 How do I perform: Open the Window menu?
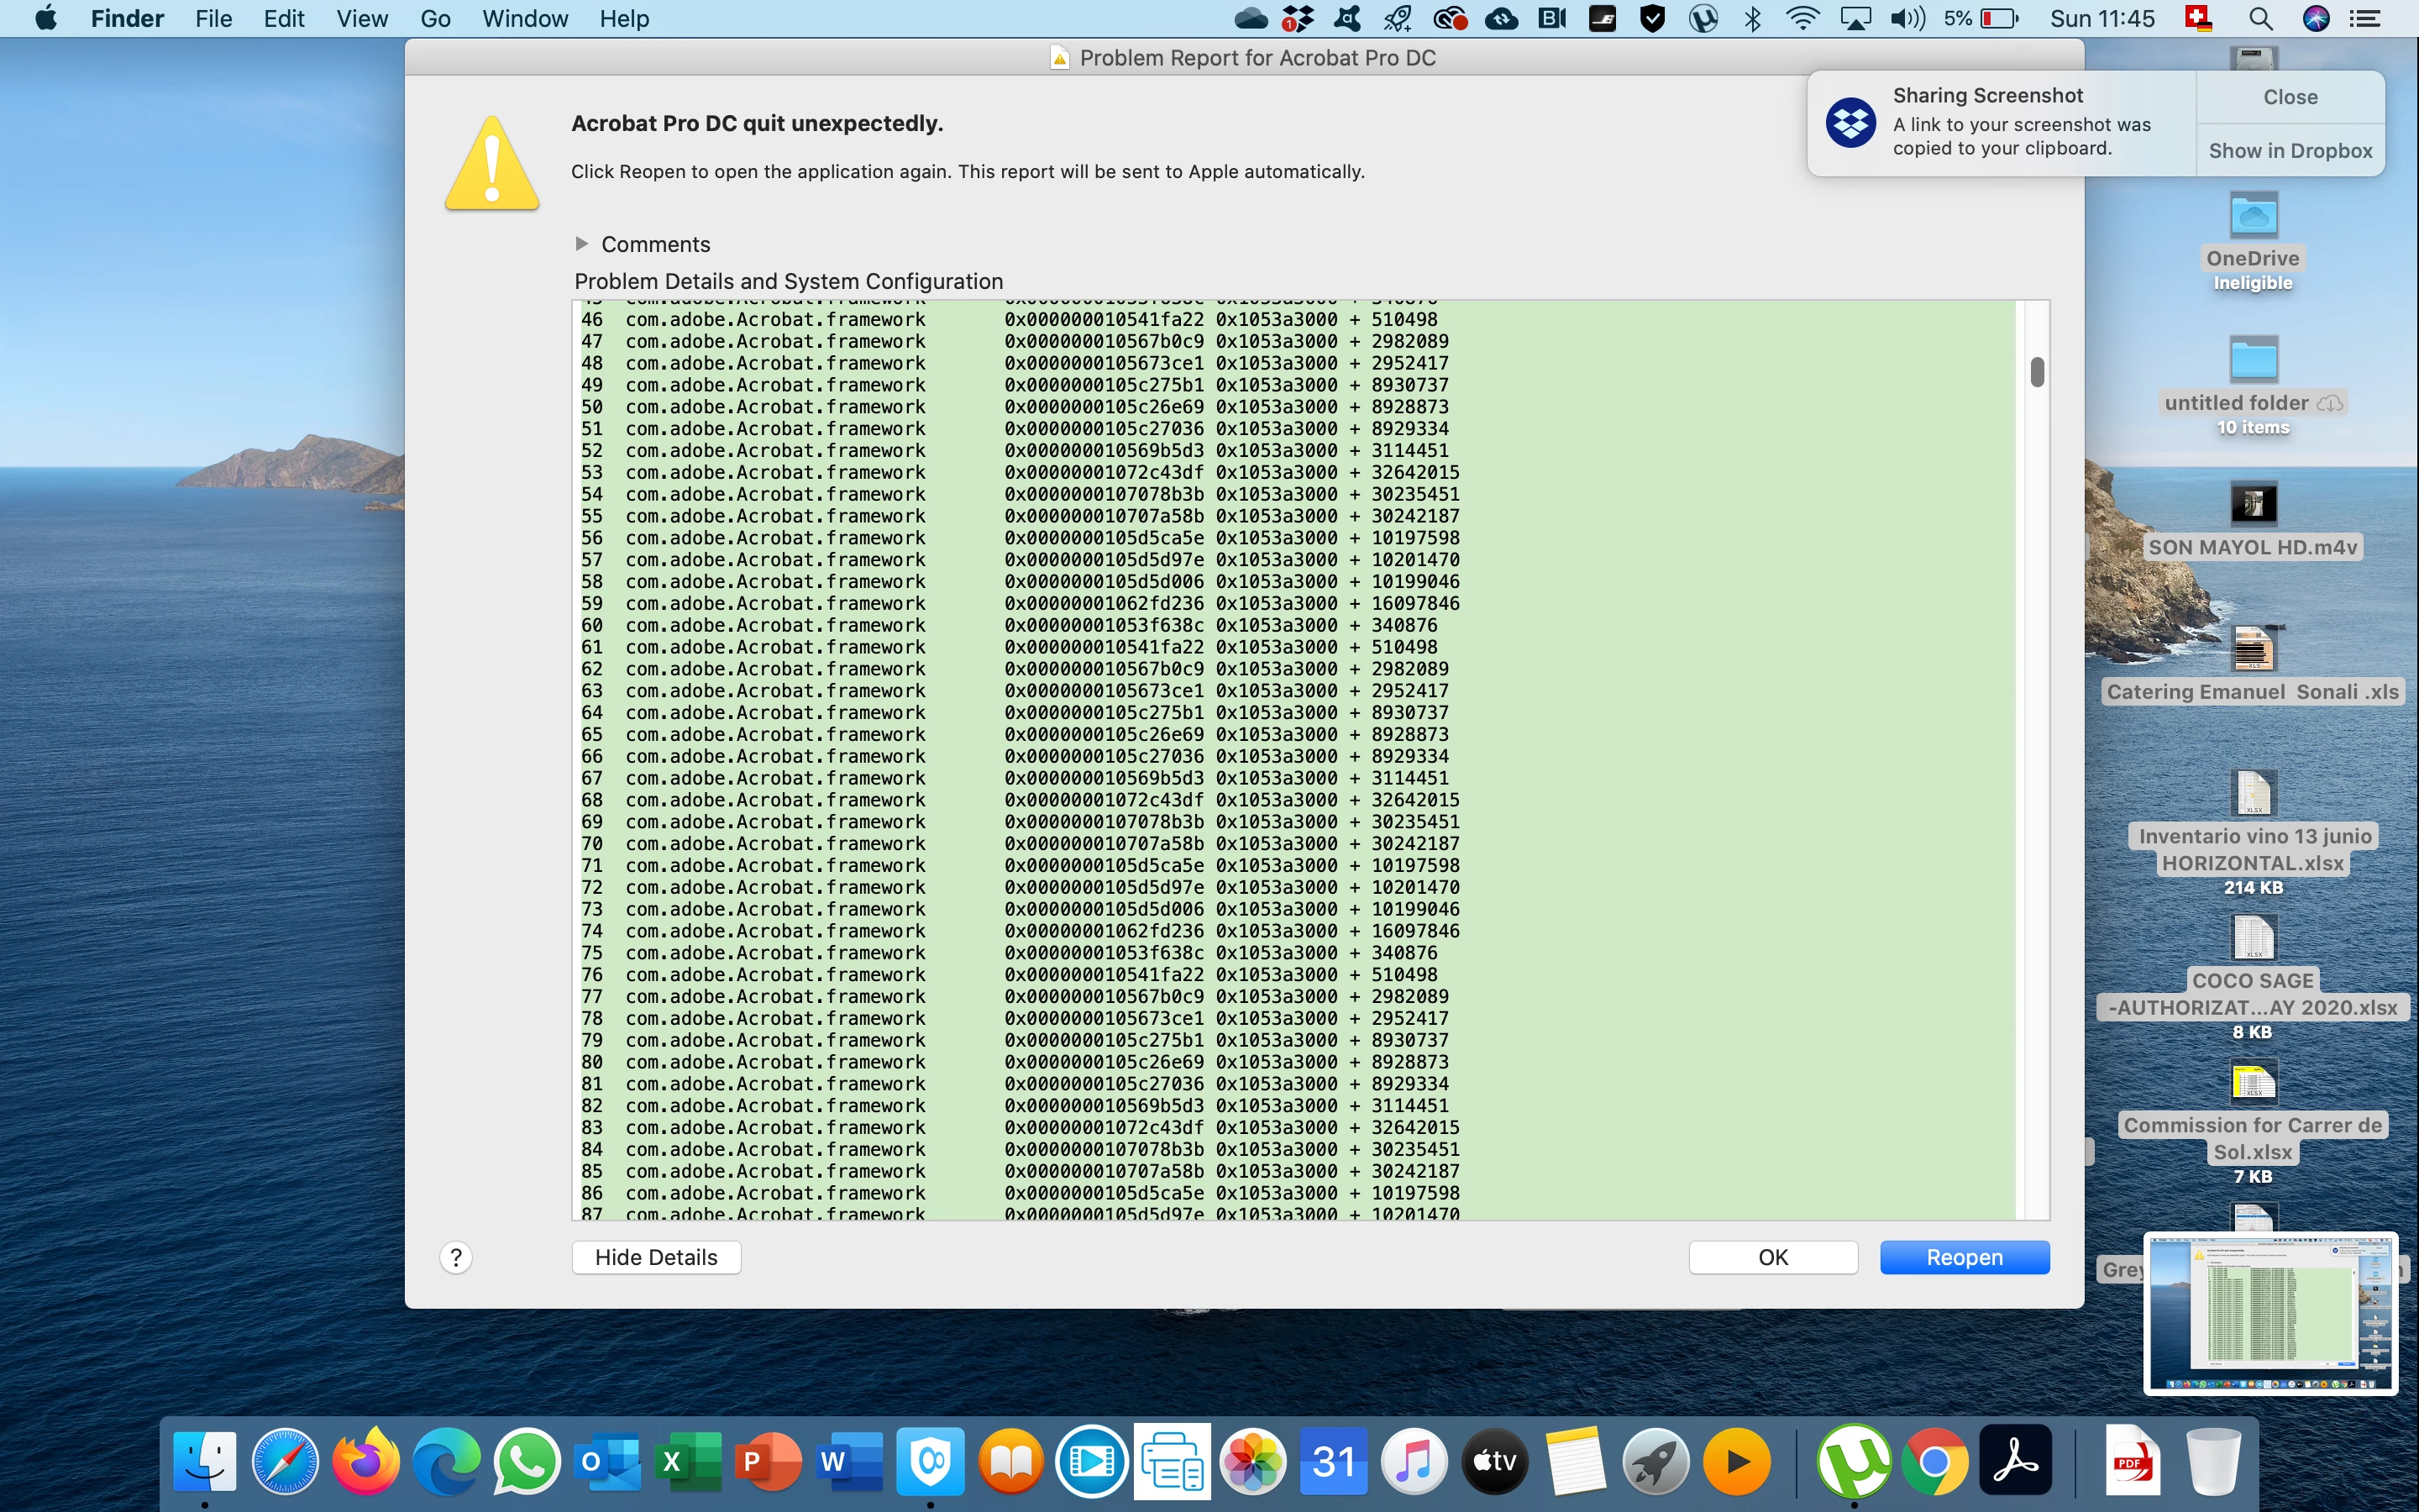[525, 18]
